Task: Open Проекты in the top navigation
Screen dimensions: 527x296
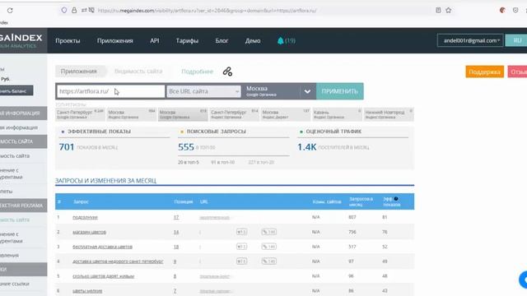Action: click(68, 40)
